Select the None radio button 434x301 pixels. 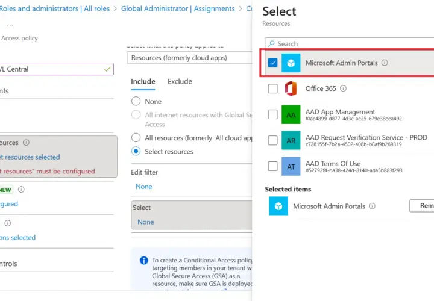[x=136, y=101]
